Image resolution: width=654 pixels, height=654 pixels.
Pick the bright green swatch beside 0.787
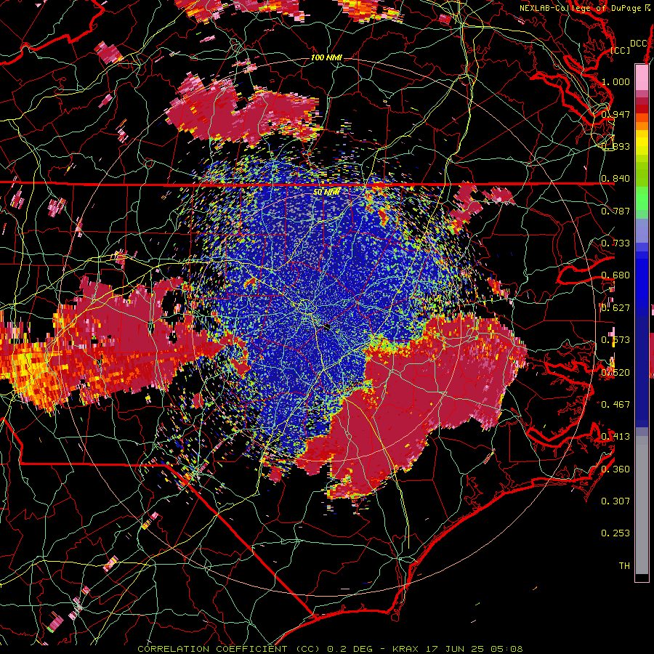pyautogui.click(x=642, y=202)
